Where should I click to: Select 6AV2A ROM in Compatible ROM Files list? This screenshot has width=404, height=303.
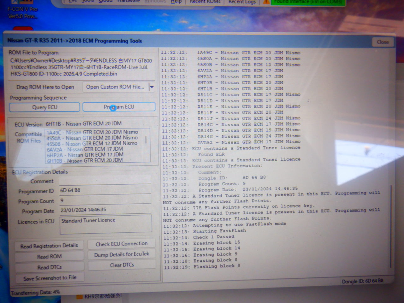coord(85,149)
